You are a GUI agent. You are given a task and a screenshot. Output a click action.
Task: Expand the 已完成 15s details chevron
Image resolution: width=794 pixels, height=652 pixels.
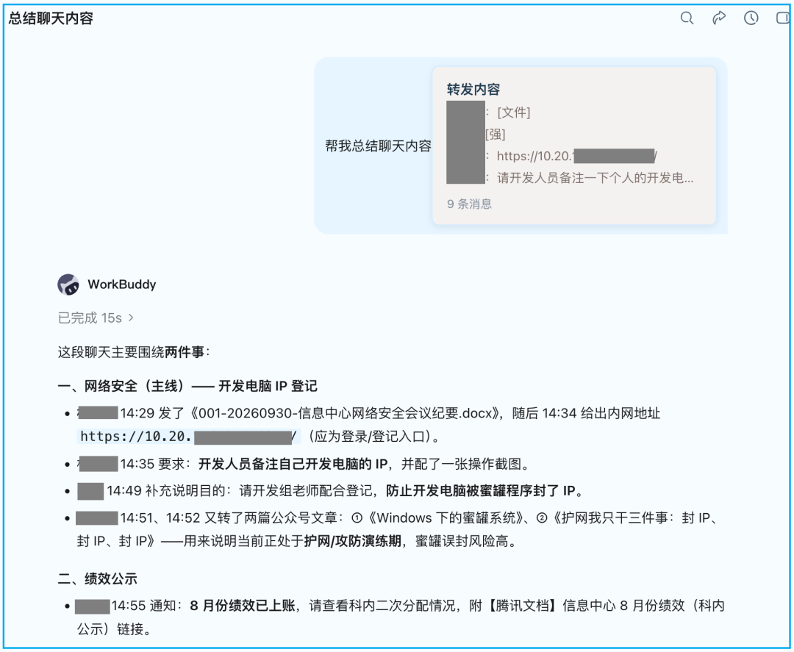tap(131, 318)
